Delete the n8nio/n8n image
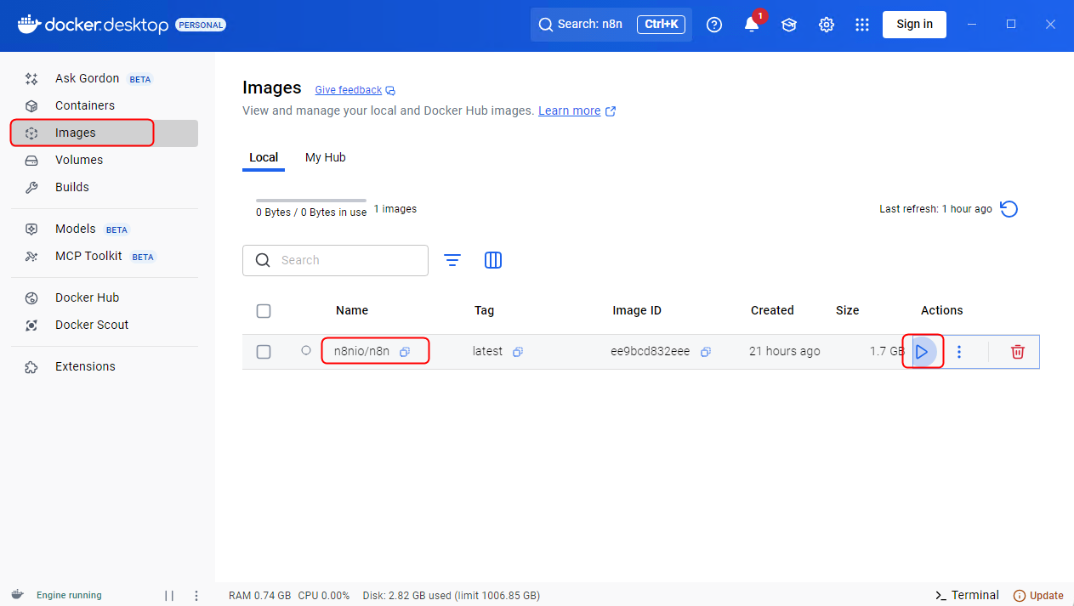The width and height of the screenshot is (1074, 606). 1017,352
